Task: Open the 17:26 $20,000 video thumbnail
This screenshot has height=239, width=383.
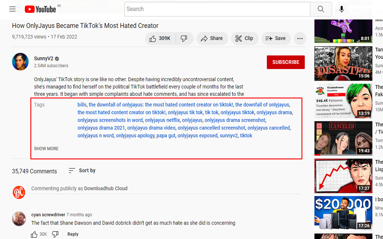Action: tap(343, 213)
